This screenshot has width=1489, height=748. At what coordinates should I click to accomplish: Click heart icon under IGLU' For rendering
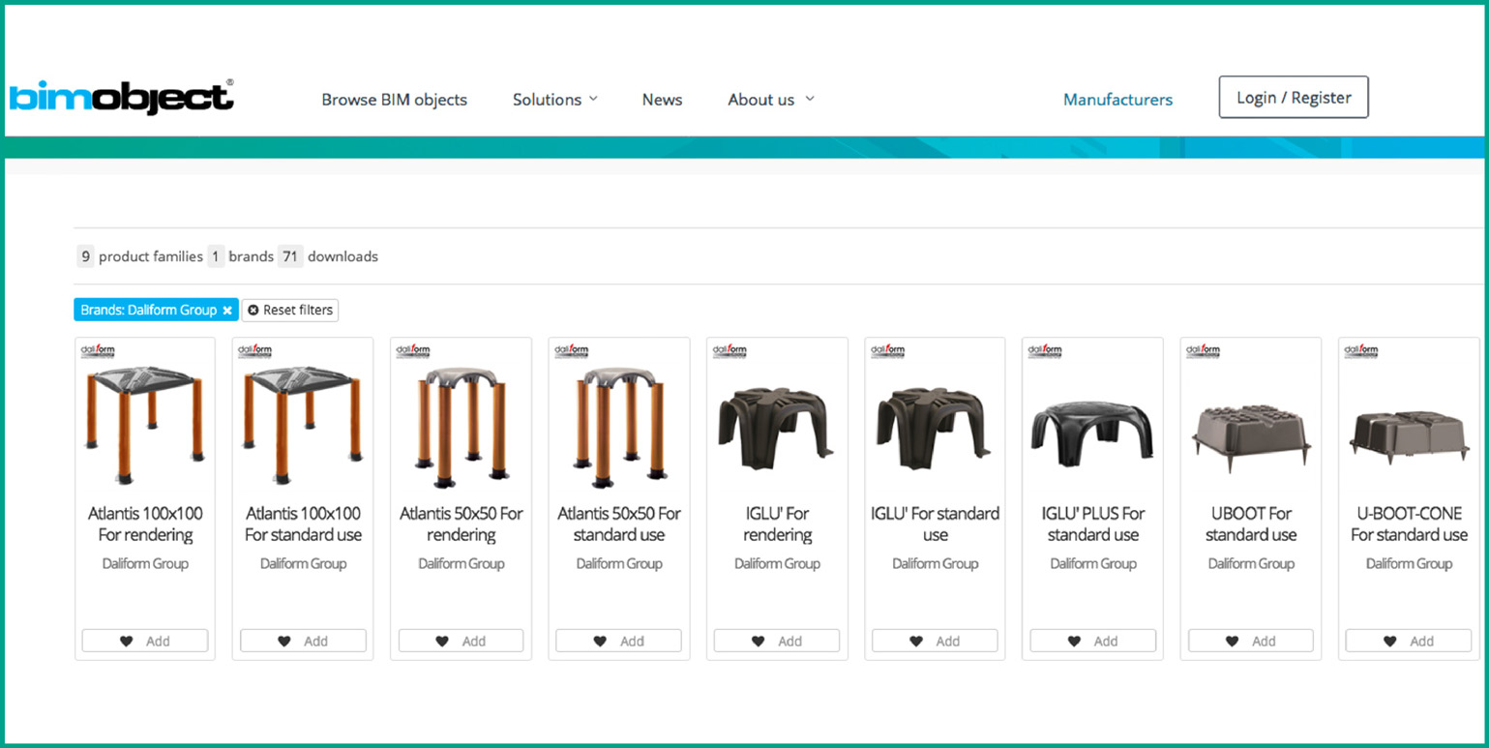tap(759, 641)
